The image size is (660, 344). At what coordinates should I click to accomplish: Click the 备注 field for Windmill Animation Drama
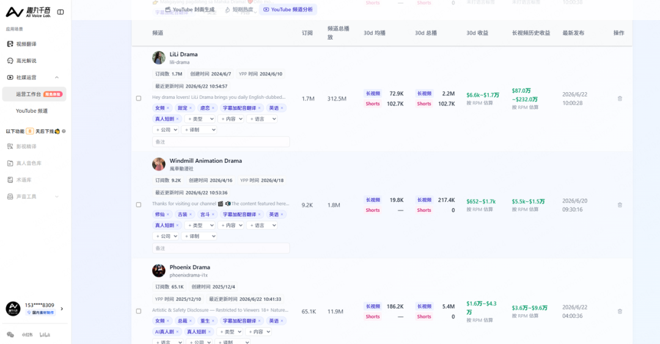(221, 248)
